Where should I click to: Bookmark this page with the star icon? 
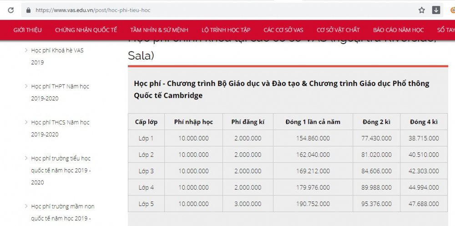point(422,10)
